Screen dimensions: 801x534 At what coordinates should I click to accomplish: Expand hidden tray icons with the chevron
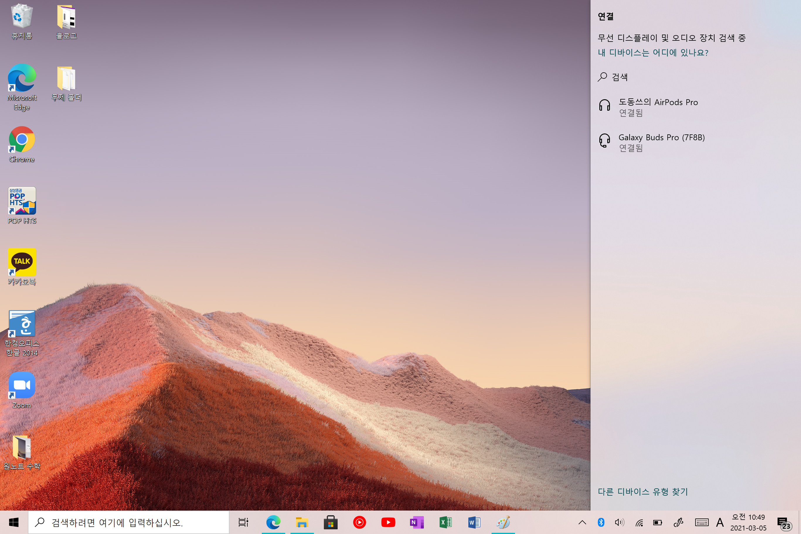582,522
